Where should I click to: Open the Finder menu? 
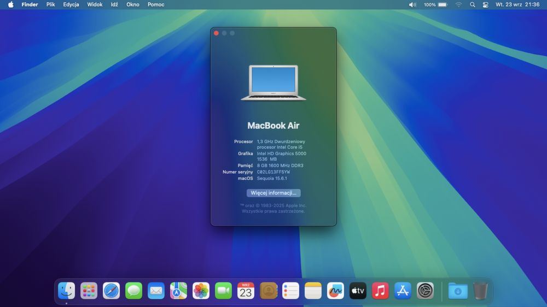click(x=30, y=4)
